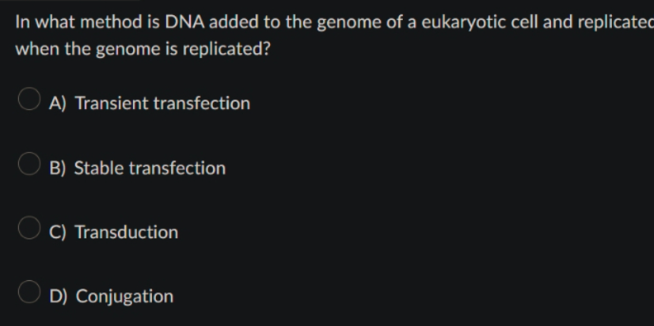Click the 'A)' letter prefix

[58, 104]
